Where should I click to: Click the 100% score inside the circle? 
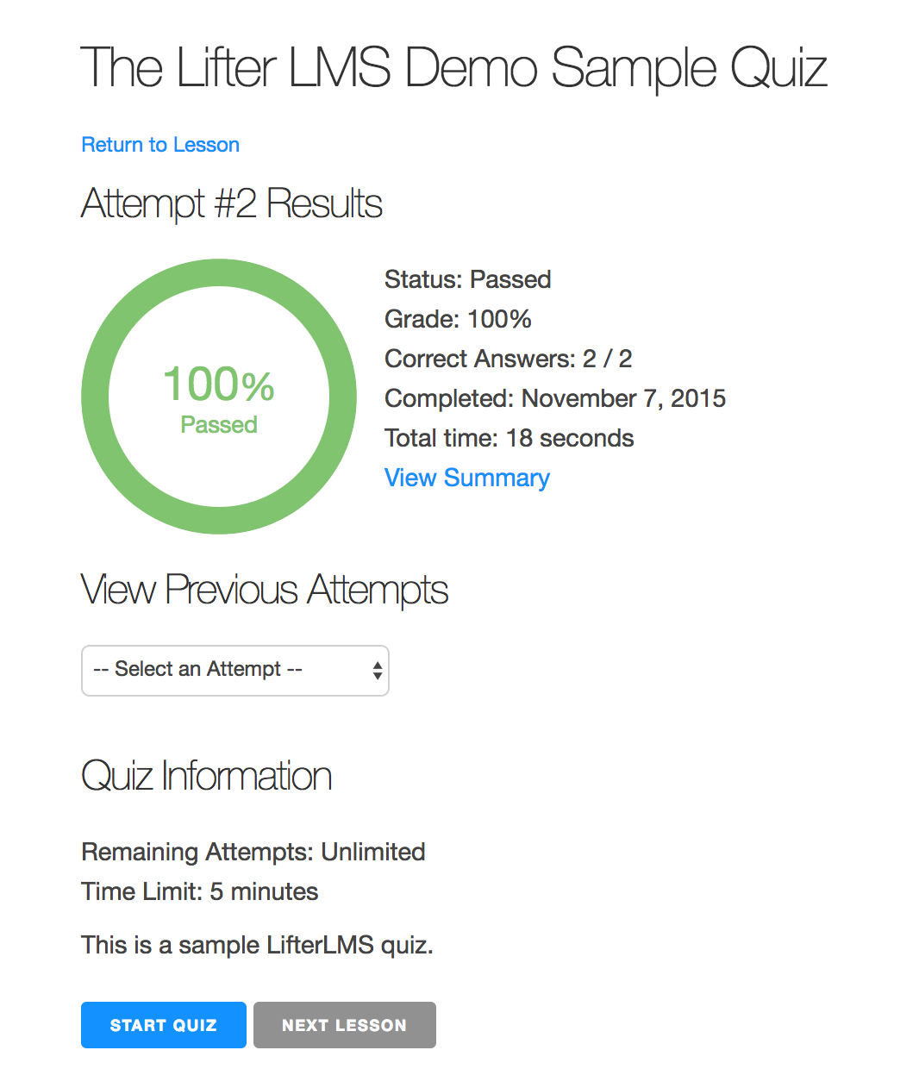(219, 384)
